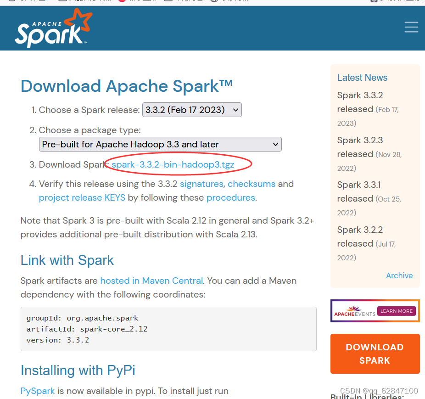Open the checksums link
This screenshot has height=399, width=425.
252,184
